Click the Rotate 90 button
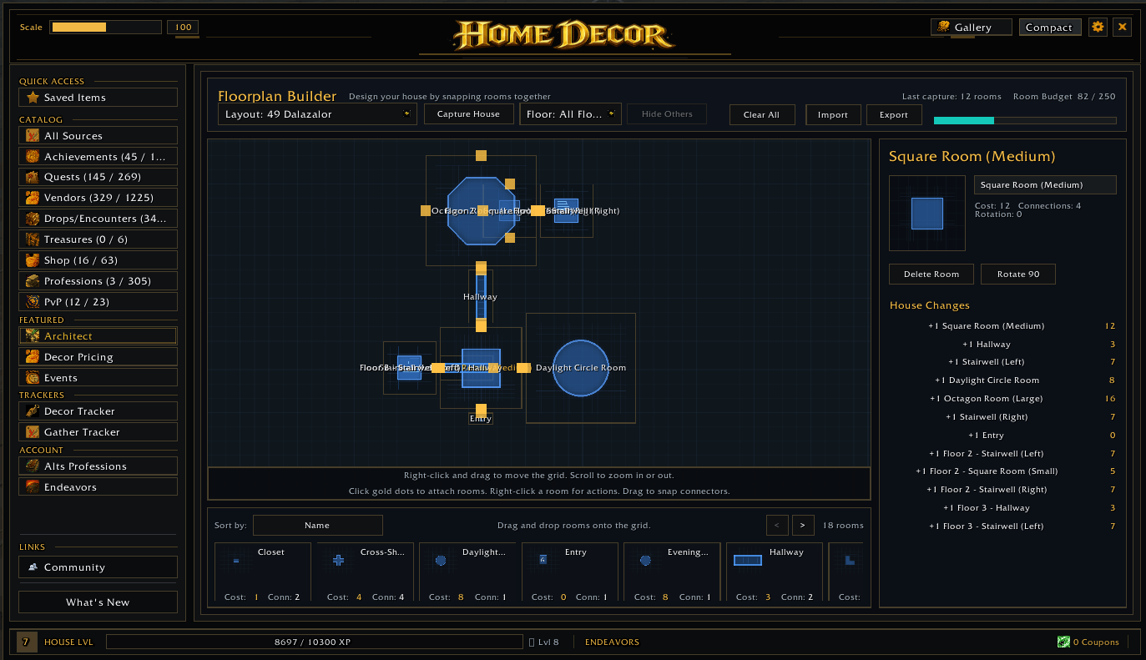 (1017, 274)
